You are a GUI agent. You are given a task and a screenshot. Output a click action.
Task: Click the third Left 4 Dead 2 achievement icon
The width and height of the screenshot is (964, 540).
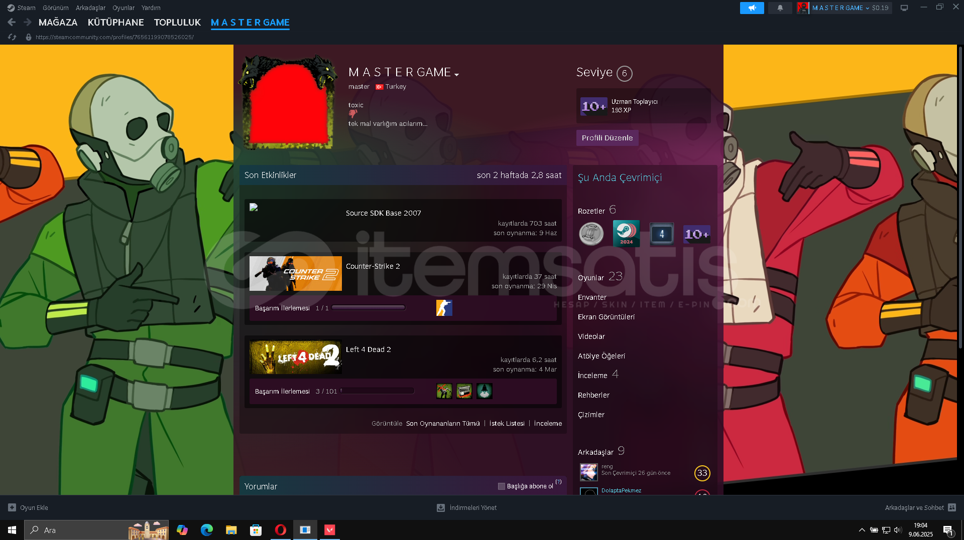click(x=485, y=391)
